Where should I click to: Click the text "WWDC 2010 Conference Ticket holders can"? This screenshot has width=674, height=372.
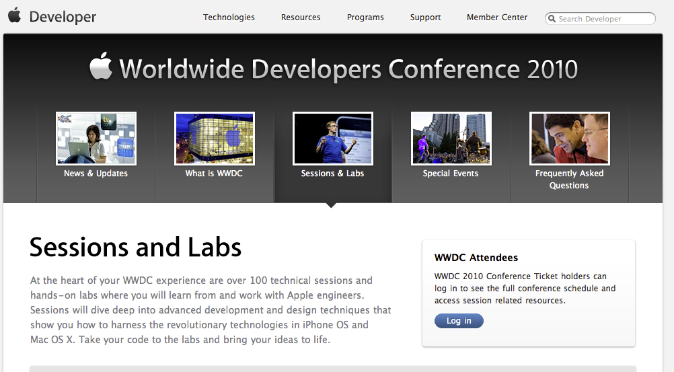tap(520, 276)
